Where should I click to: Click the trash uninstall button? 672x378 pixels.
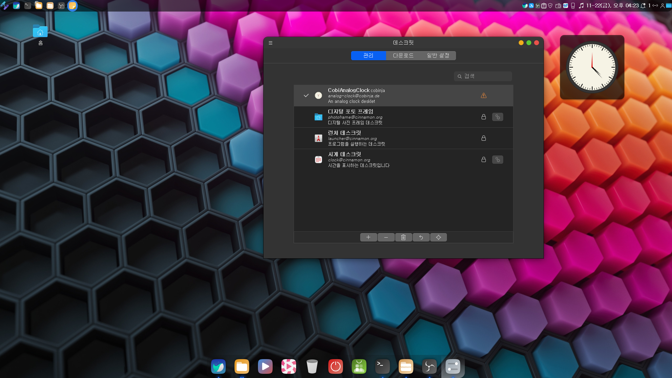pyautogui.click(x=404, y=237)
